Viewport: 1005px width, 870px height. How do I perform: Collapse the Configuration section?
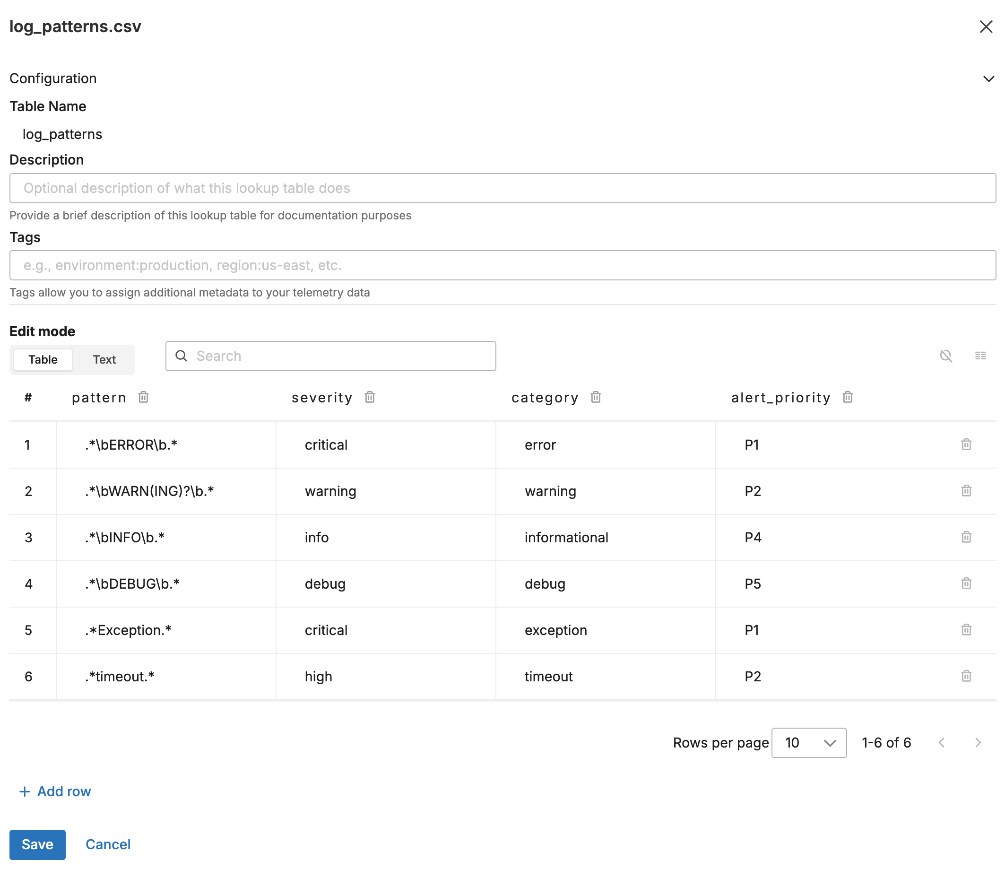[988, 78]
